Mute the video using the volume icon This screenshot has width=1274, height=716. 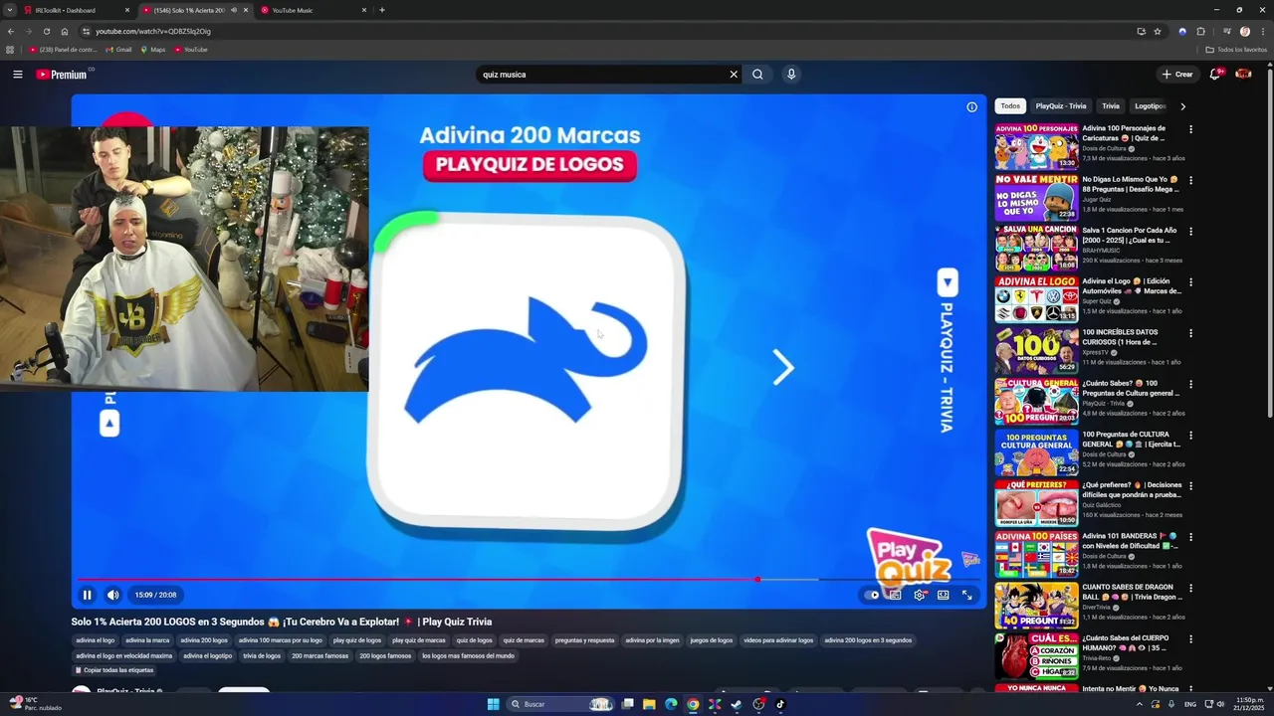[112, 595]
